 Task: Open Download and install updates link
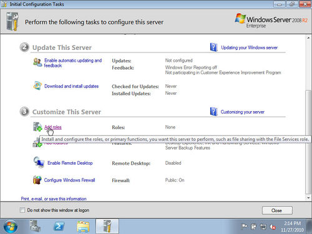[71, 86]
